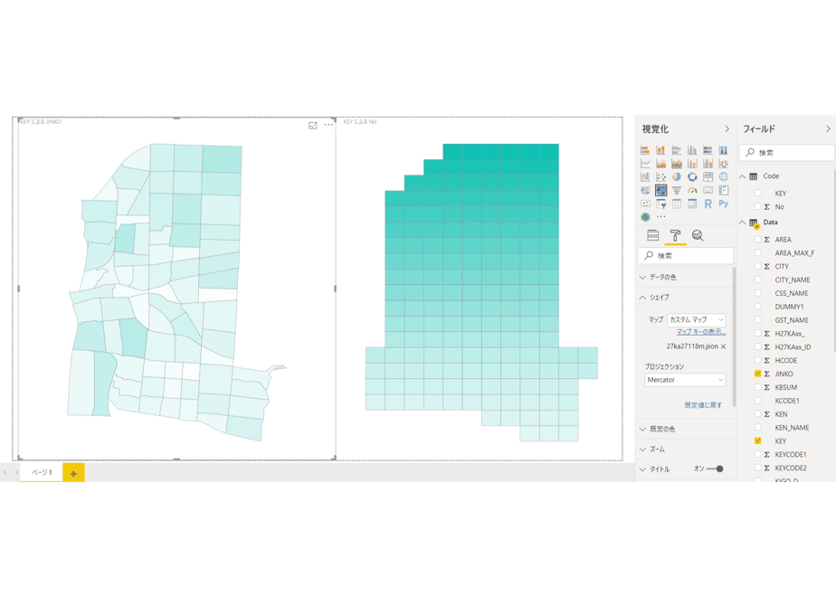The height and width of the screenshot is (597, 836).
Task: Open the ArcGIS Maps visual
Action: click(645, 217)
